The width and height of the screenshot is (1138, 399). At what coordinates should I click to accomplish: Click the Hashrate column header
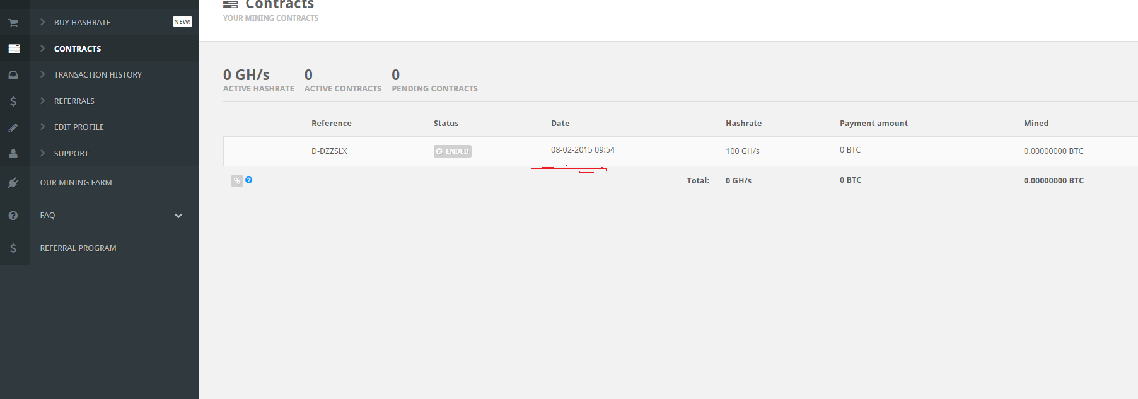click(x=743, y=123)
